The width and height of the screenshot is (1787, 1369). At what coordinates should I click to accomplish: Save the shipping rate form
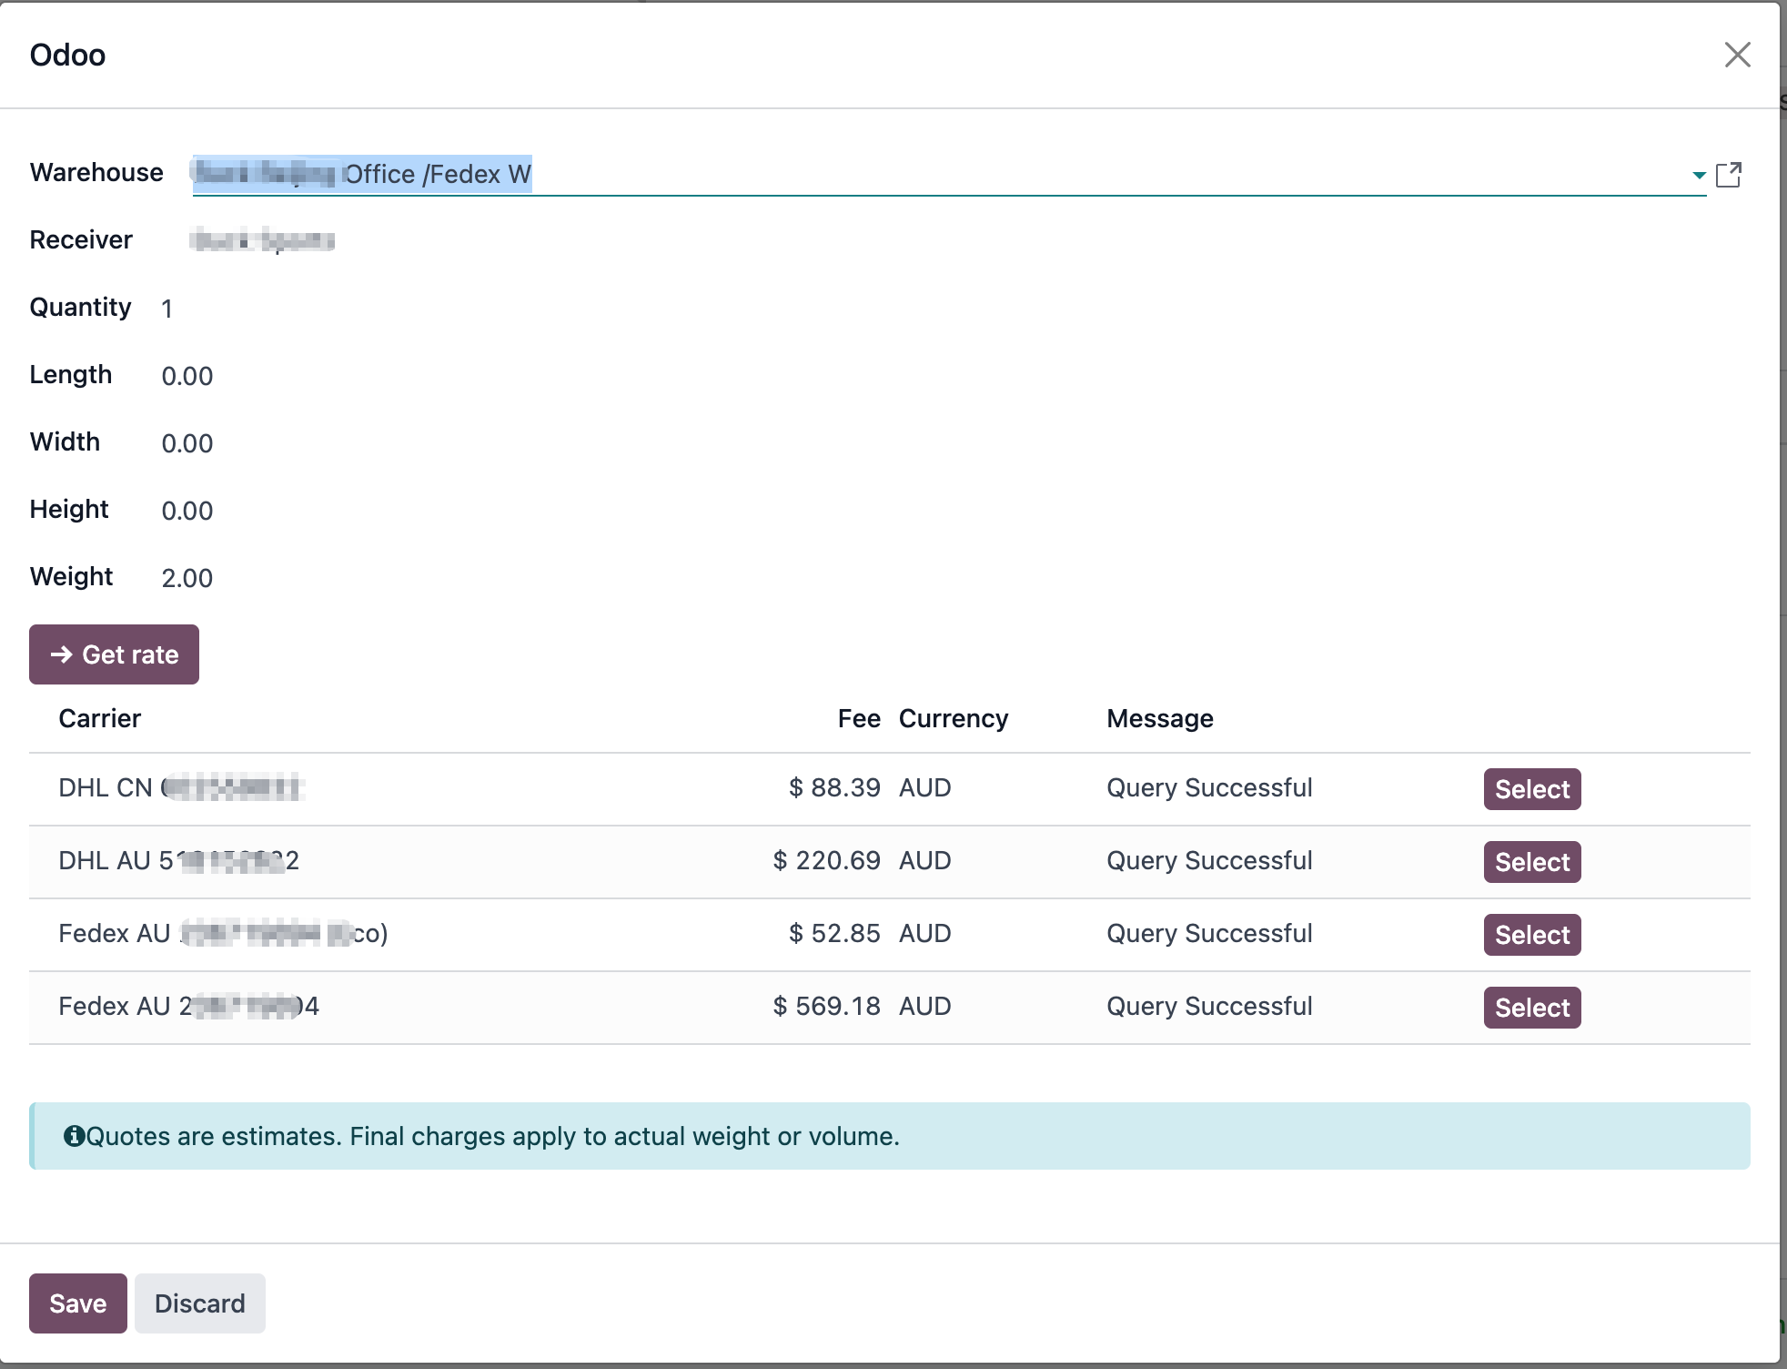77,1303
